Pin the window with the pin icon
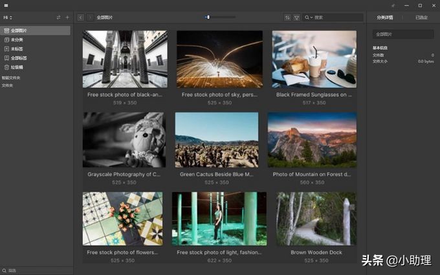The height and width of the screenshot is (275, 440). [x=393, y=5]
